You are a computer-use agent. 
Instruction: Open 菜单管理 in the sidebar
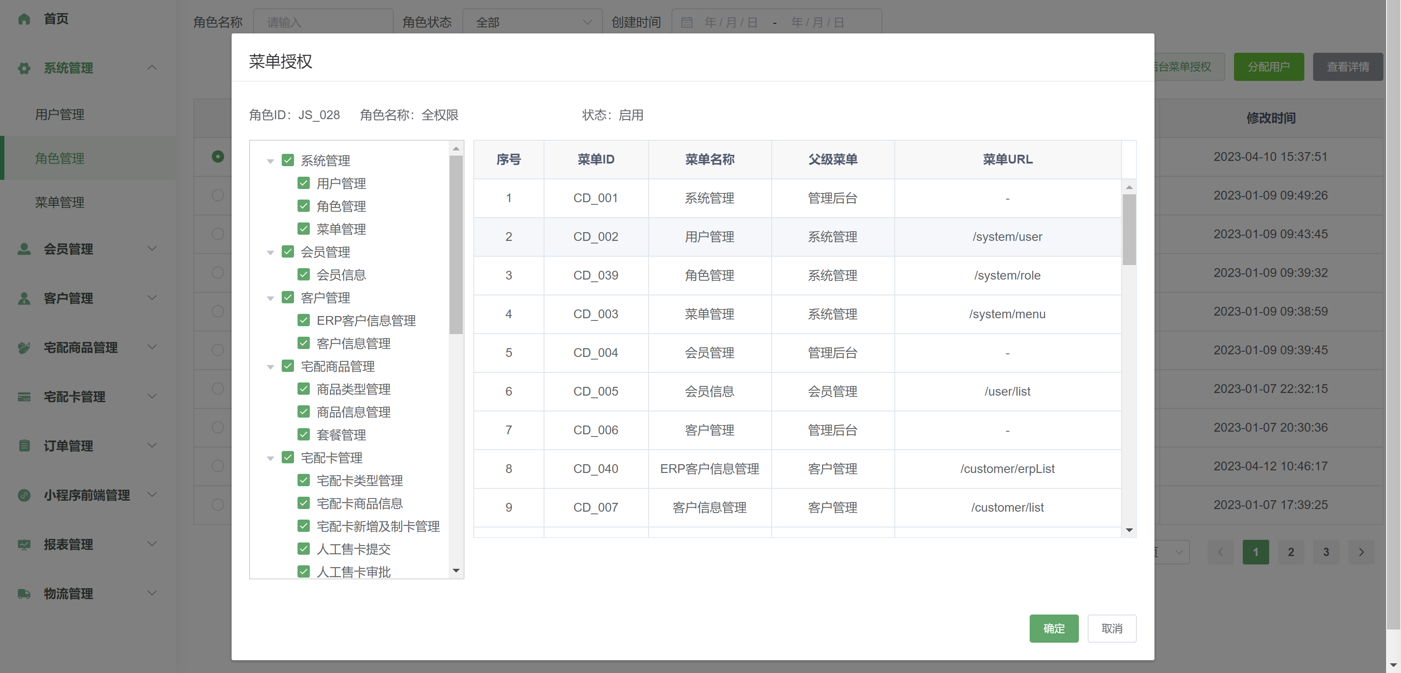point(60,202)
